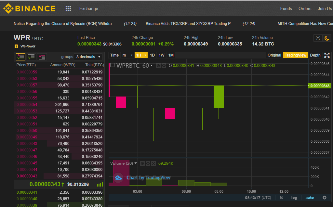The image size is (333, 207).
Task: Click the large pink volume bar
Action: tap(121, 173)
